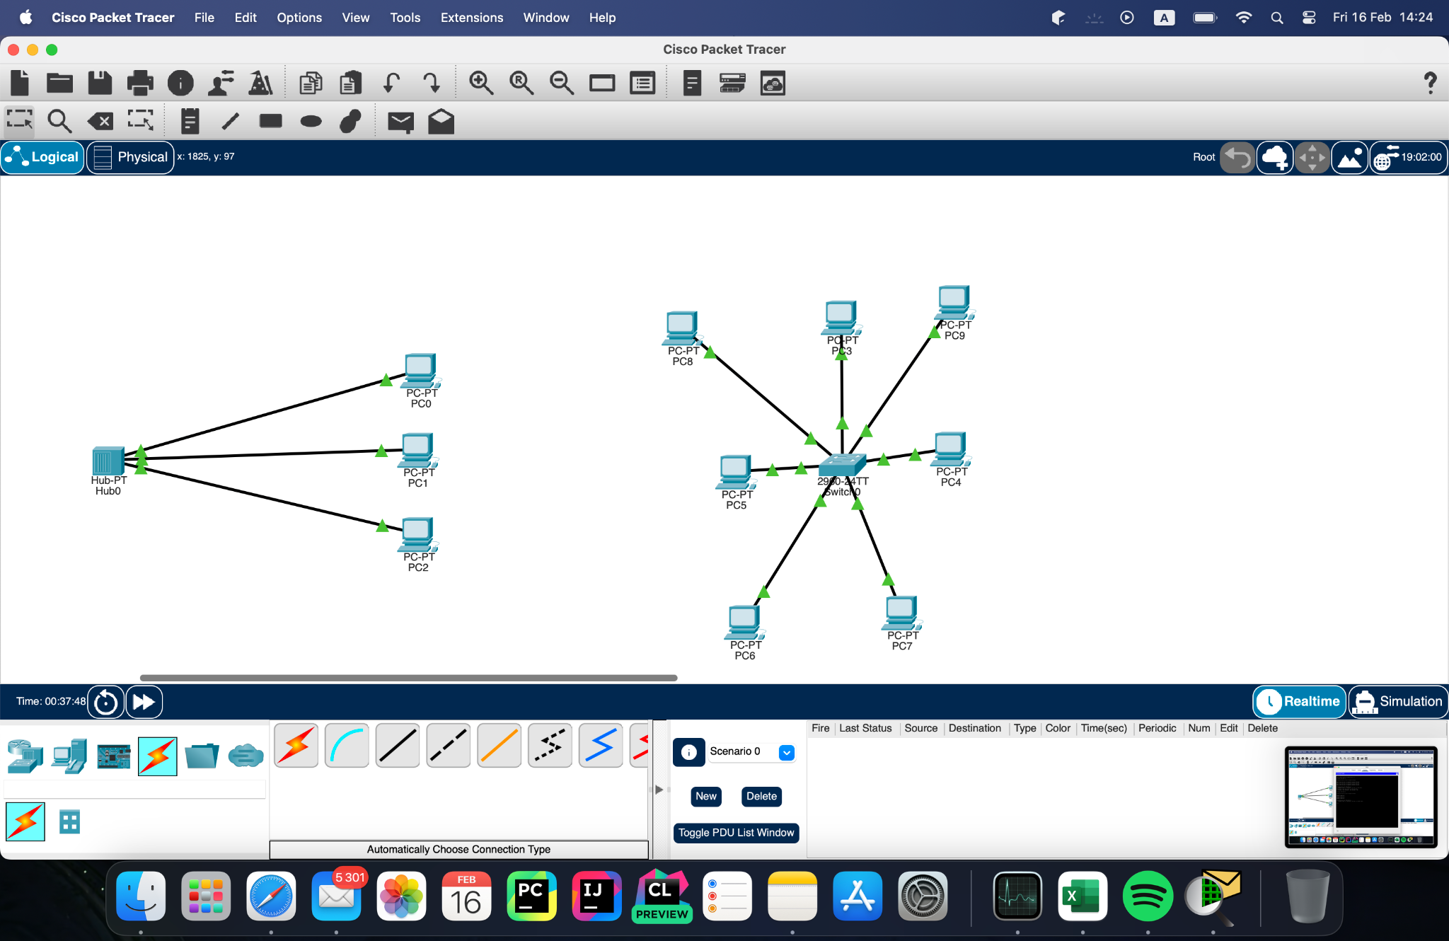The width and height of the screenshot is (1449, 941).
Task: Click the Copy icon in toolbar
Action: (311, 83)
